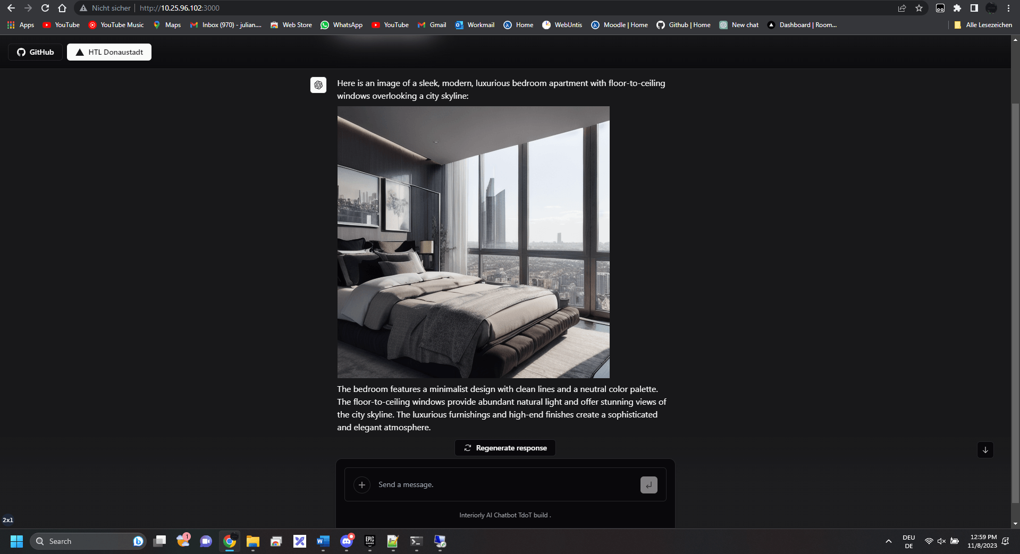Image resolution: width=1020 pixels, height=554 pixels.
Task: Click the ChatGPT avatar beside the response
Action: [x=318, y=85]
